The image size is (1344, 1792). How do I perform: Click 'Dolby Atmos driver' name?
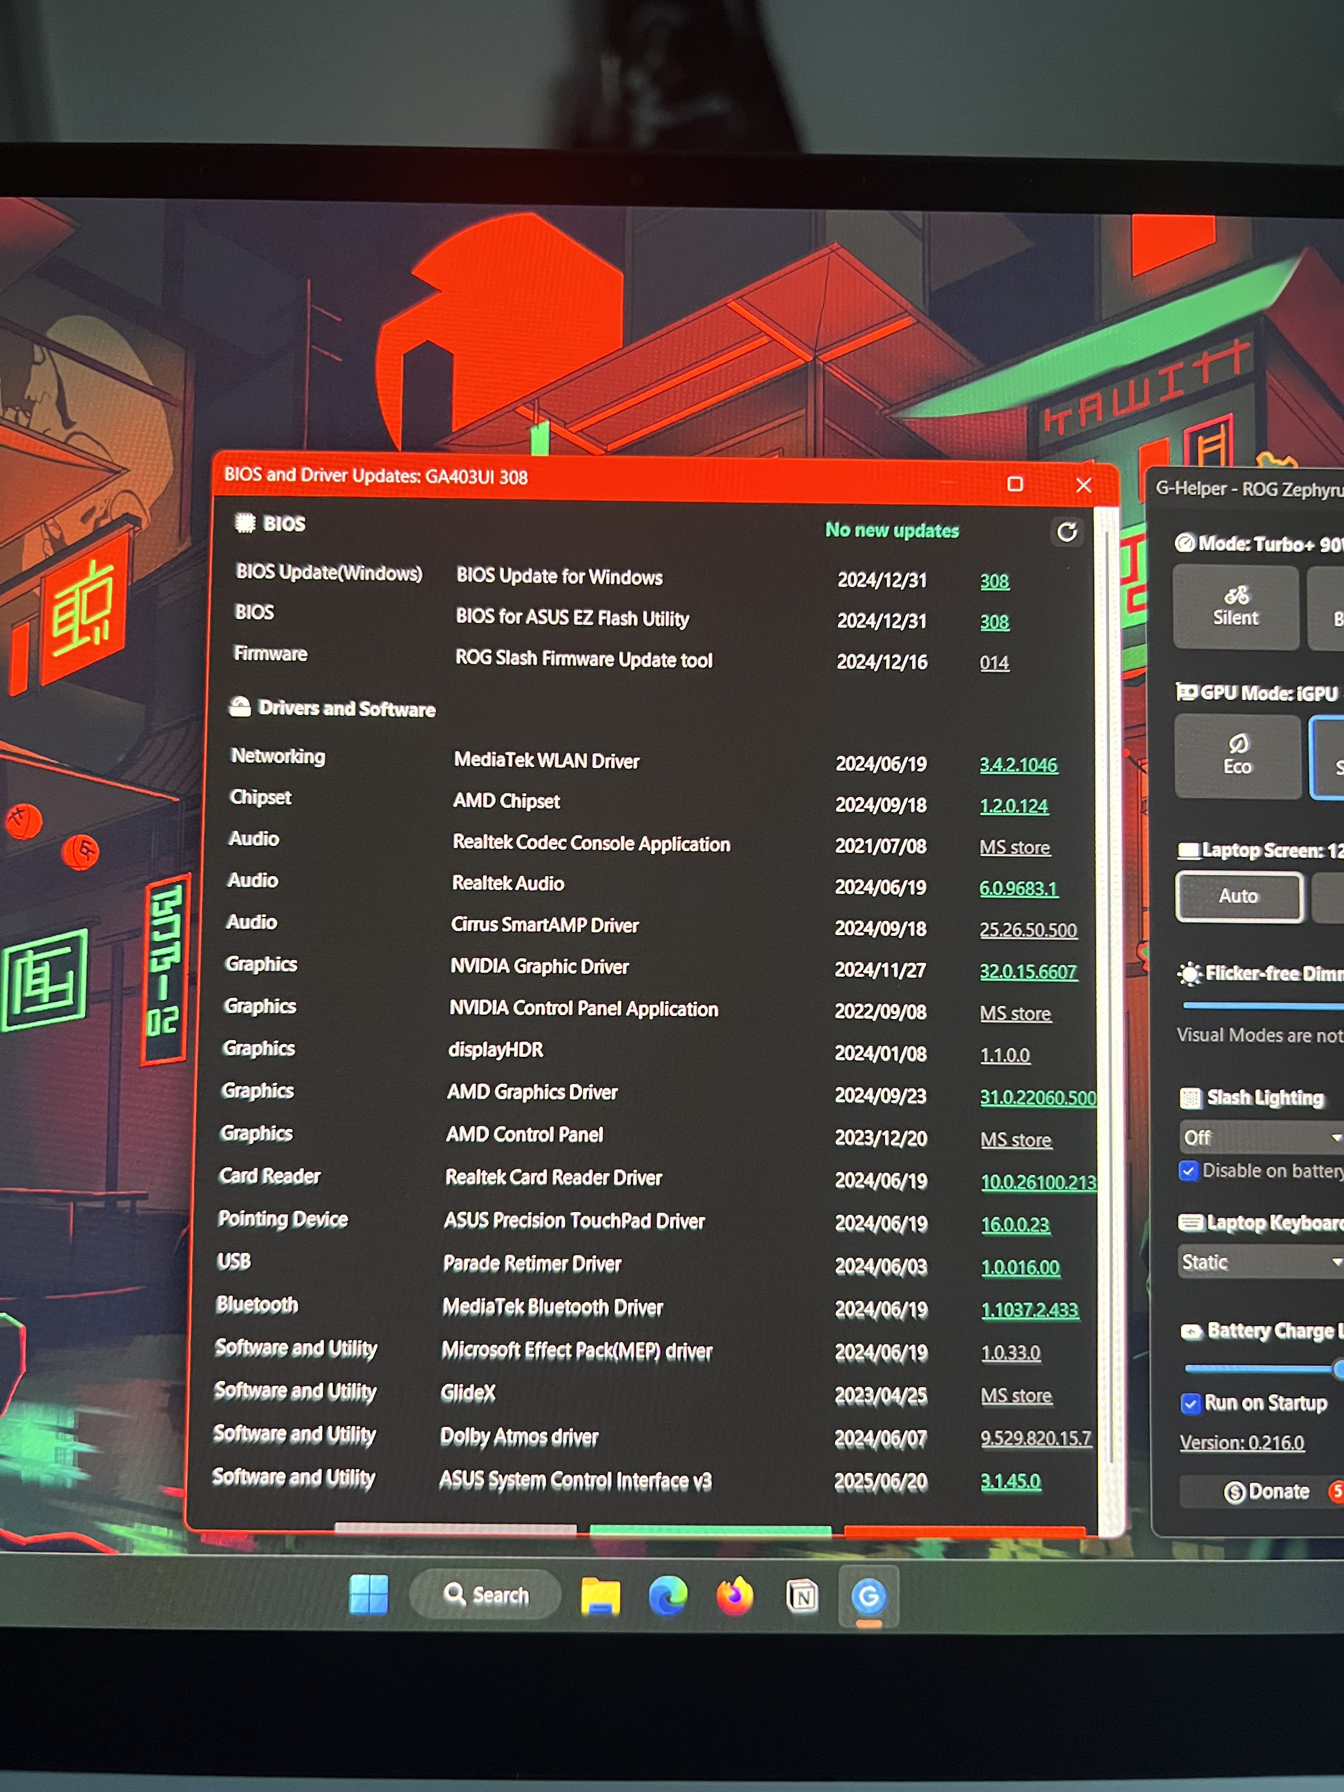coord(519,1436)
